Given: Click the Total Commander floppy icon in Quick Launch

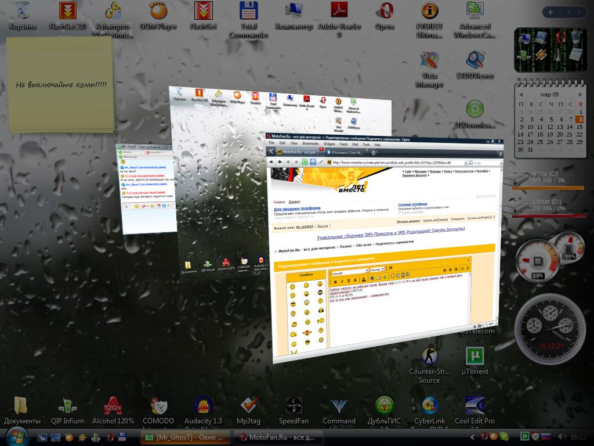Looking at the screenshot, I should click(122, 437).
